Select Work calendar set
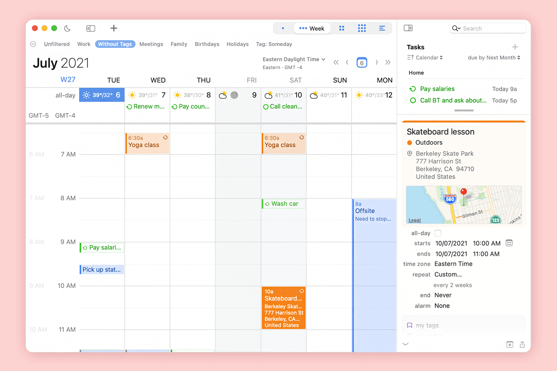557x371 pixels. pyautogui.click(x=84, y=44)
